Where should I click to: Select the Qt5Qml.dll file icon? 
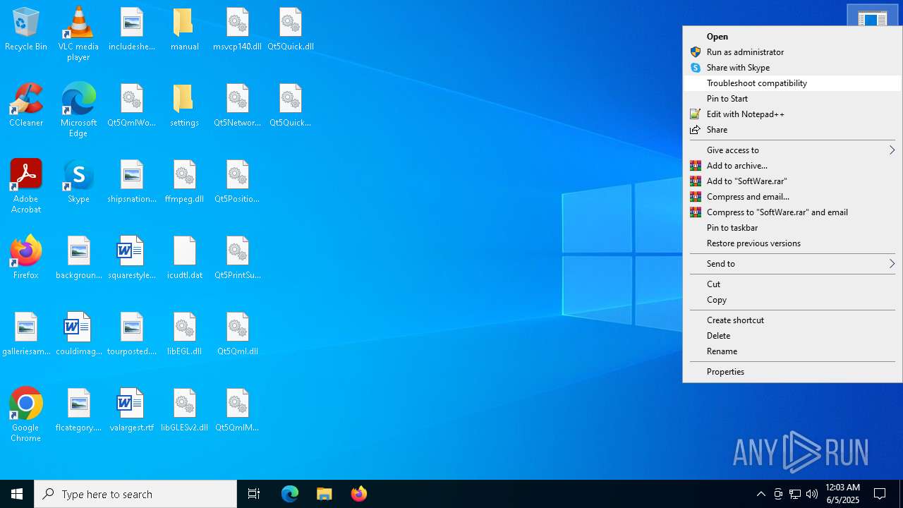click(237, 334)
